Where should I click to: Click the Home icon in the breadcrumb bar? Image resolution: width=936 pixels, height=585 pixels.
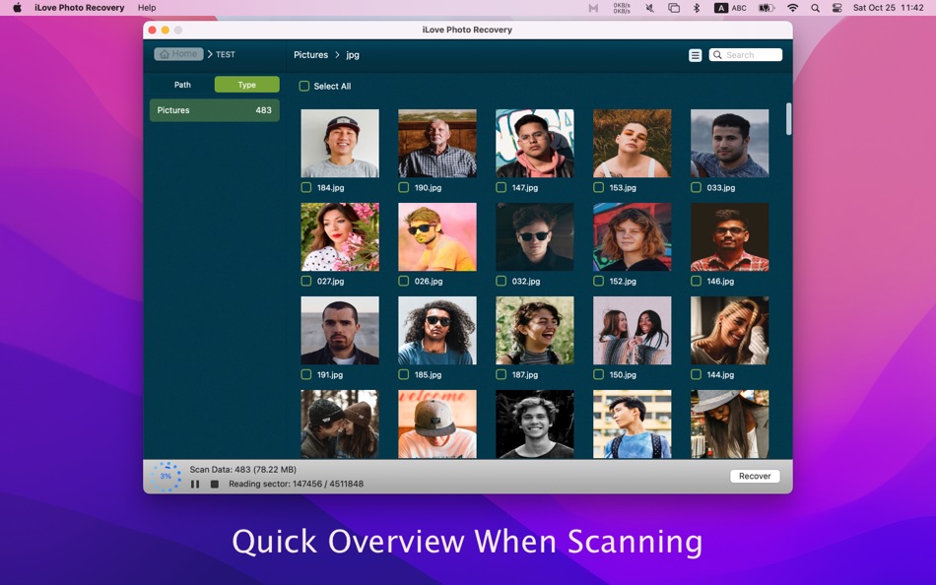pyautogui.click(x=166, y=53)
